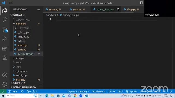Viewport: 175px width, 98px height.
Task: Click the Windows taskbar search box Поиск
Action: (22, 96)
